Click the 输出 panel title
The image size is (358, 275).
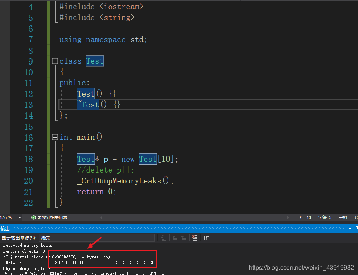click(x=5, y=229)
